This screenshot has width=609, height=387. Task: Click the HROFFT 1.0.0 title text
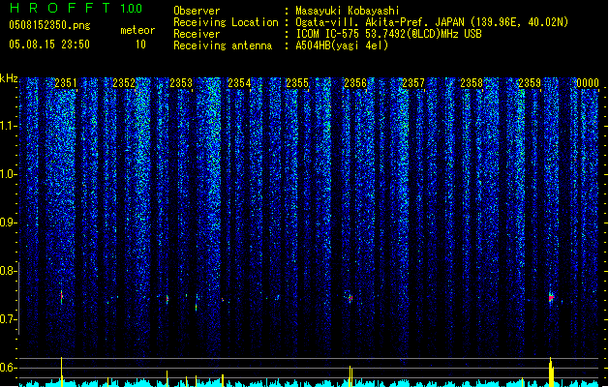point(76,8)
